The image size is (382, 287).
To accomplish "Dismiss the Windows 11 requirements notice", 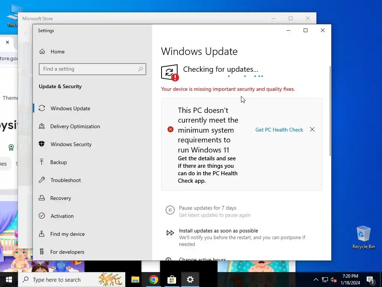I will [x=312, y=129].
